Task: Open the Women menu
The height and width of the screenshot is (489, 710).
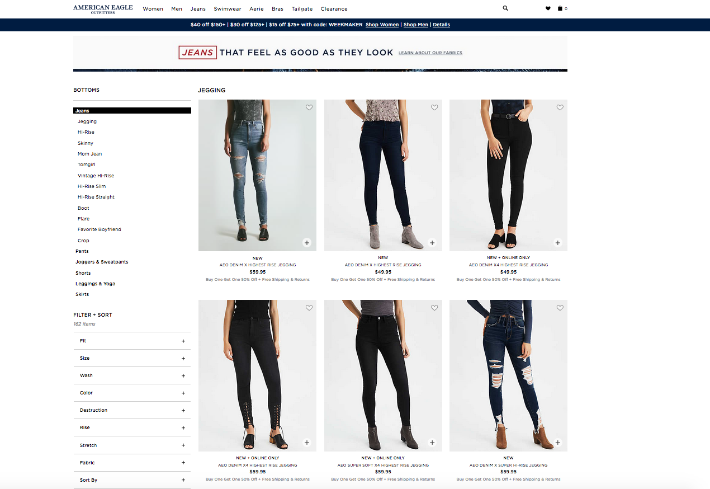Action: (153, 9)
